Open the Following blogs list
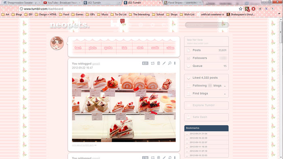The image size is (283, 159). coord(207,86)
